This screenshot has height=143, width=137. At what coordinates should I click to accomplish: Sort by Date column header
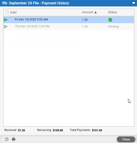pos(13,12)
